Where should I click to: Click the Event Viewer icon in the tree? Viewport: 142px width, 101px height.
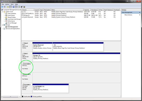click(x=6, y=15)
